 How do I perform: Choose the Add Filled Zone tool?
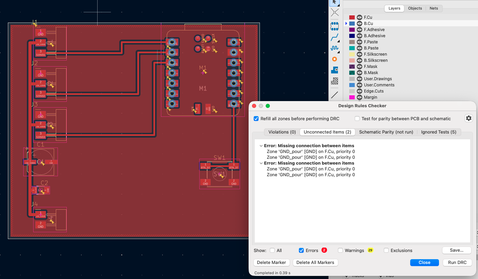point(335,70)
